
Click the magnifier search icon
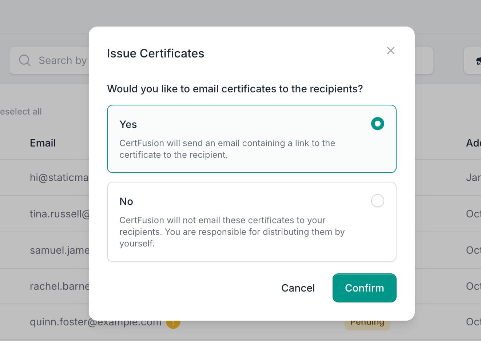click(x=24, y=60)
